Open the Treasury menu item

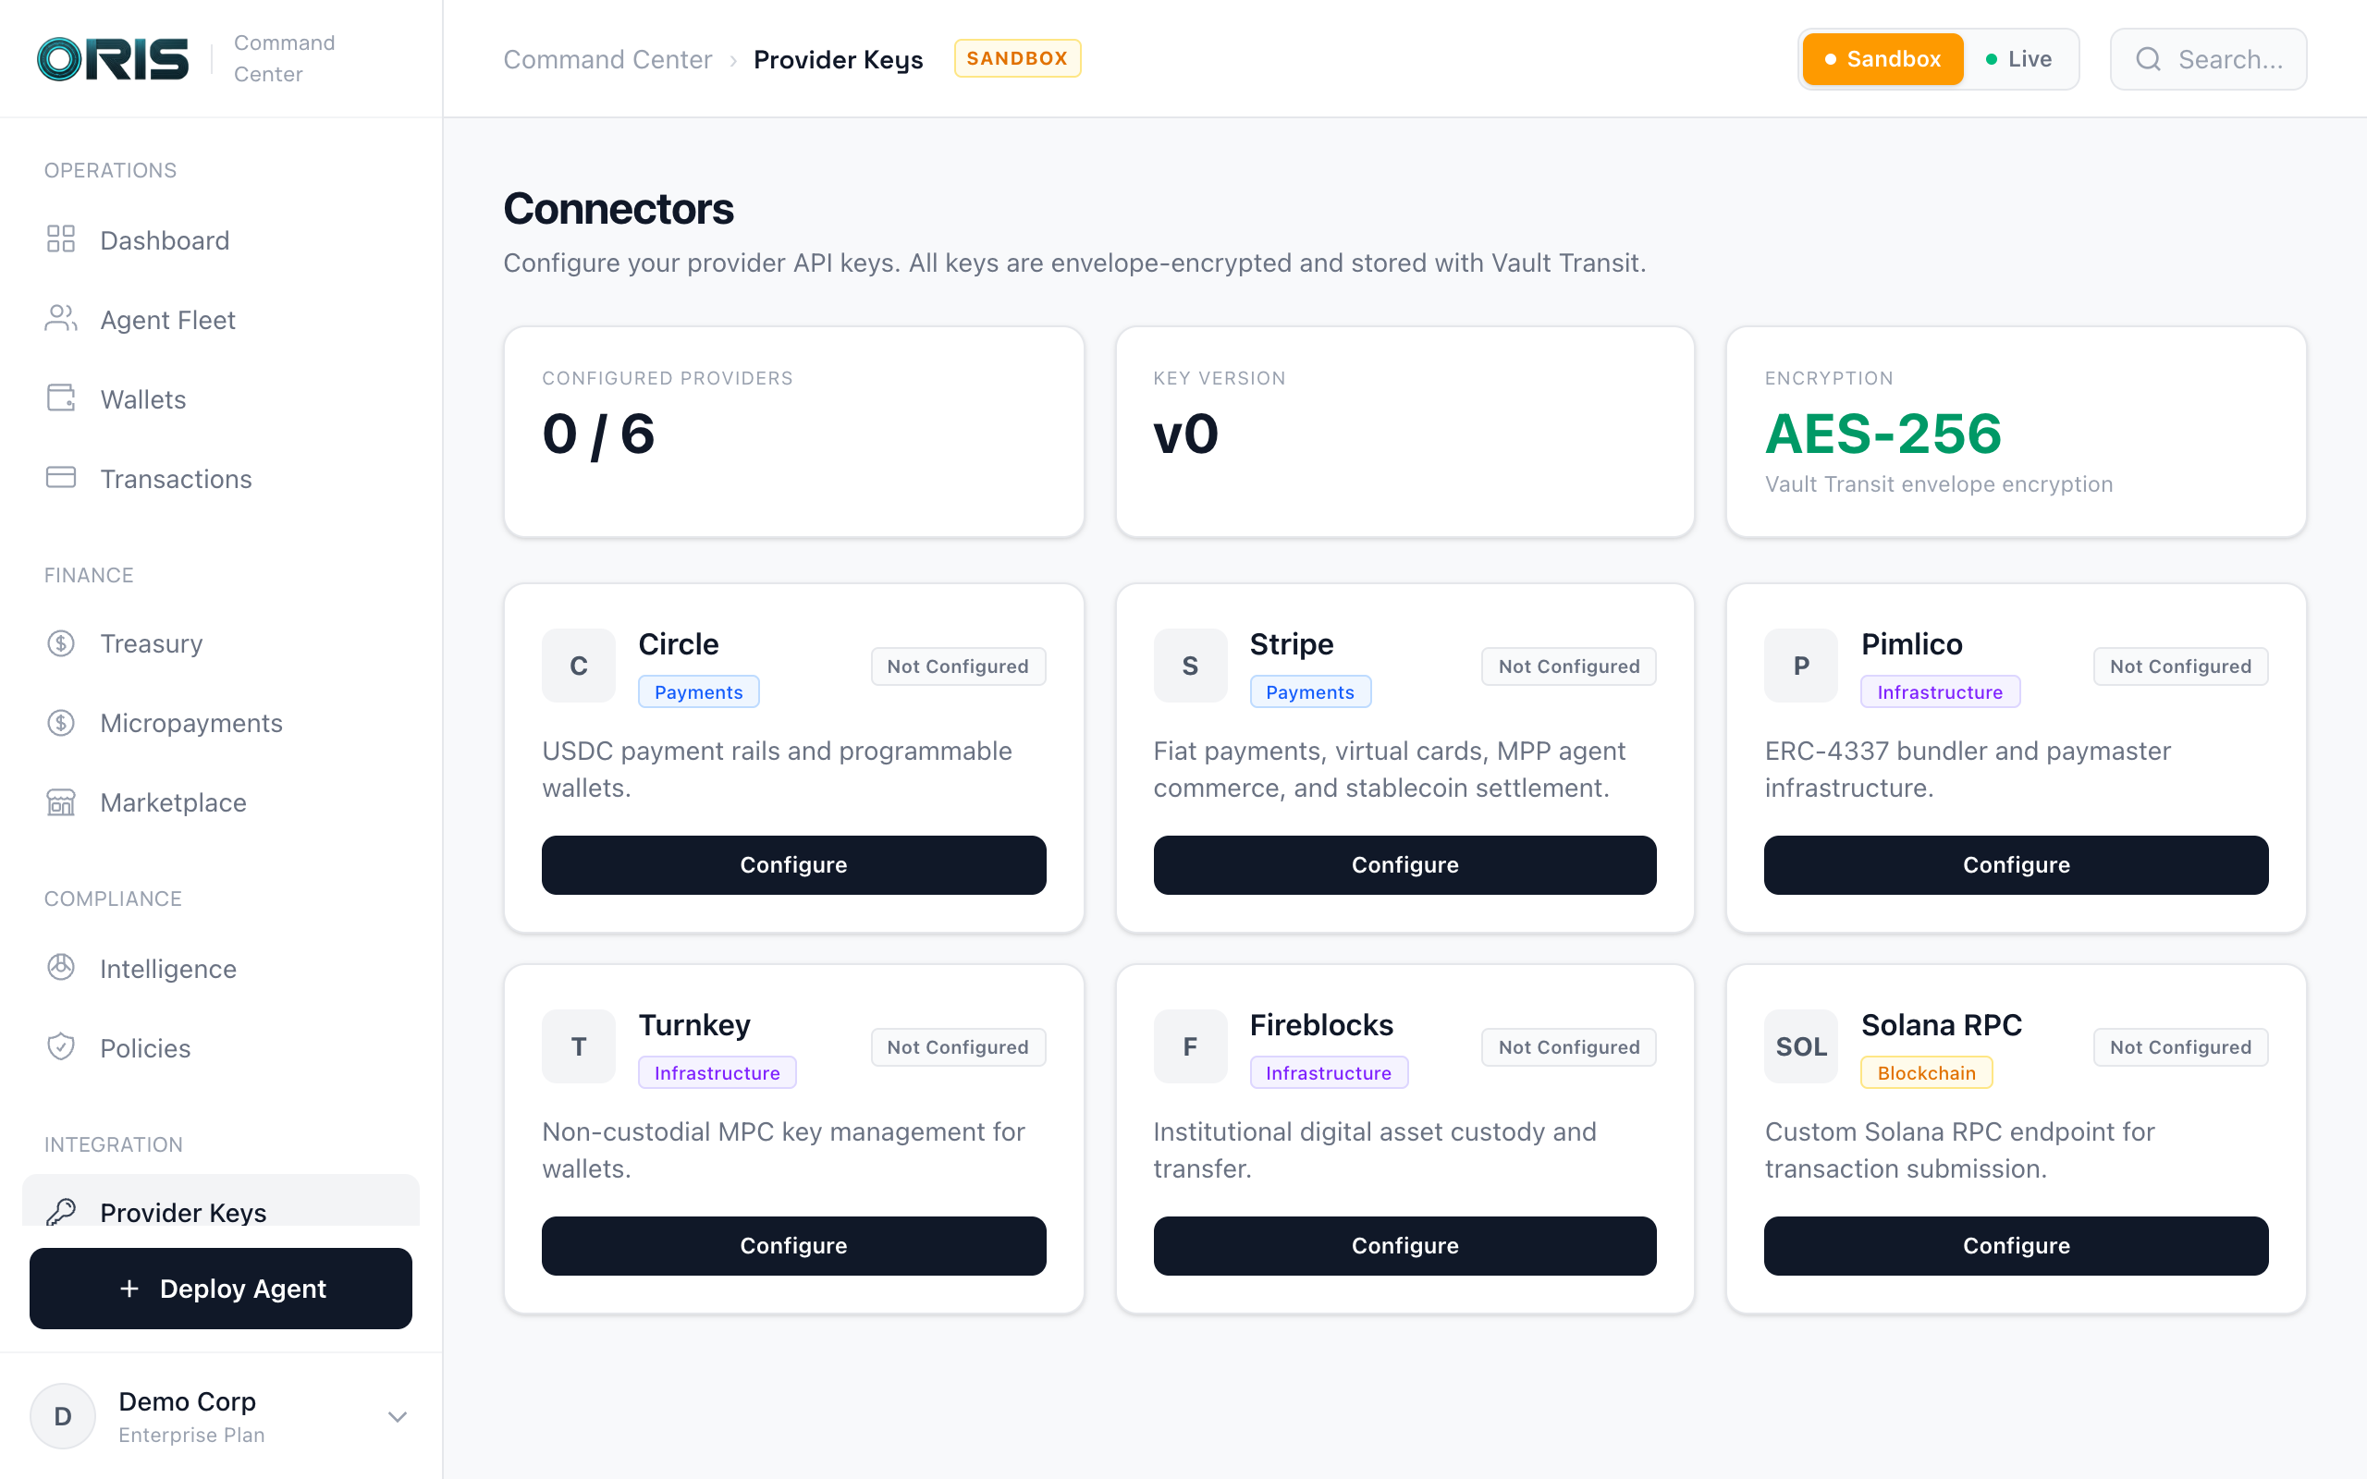coord(152,643)
